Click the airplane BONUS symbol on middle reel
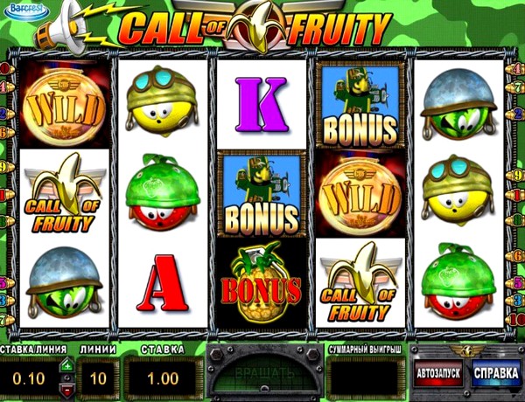The width and height of the screenshot is (525, 402). [x=262, y=194]
